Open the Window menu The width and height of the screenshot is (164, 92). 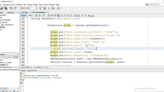coord(52,5)
